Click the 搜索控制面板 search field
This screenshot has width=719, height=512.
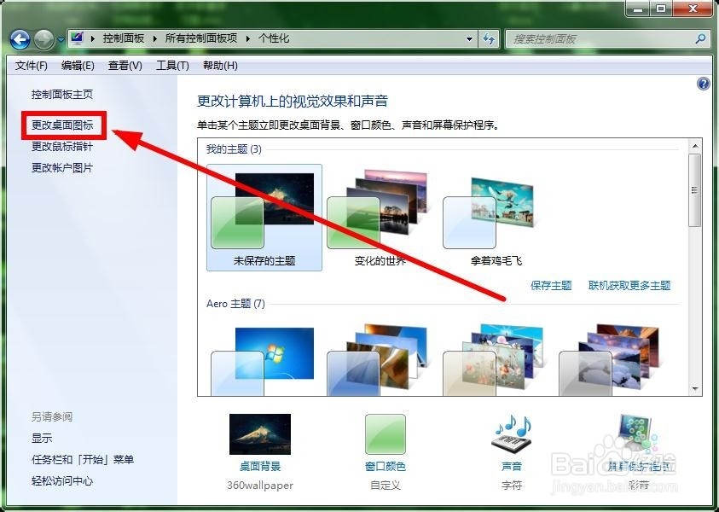click(x=597, y=38)
